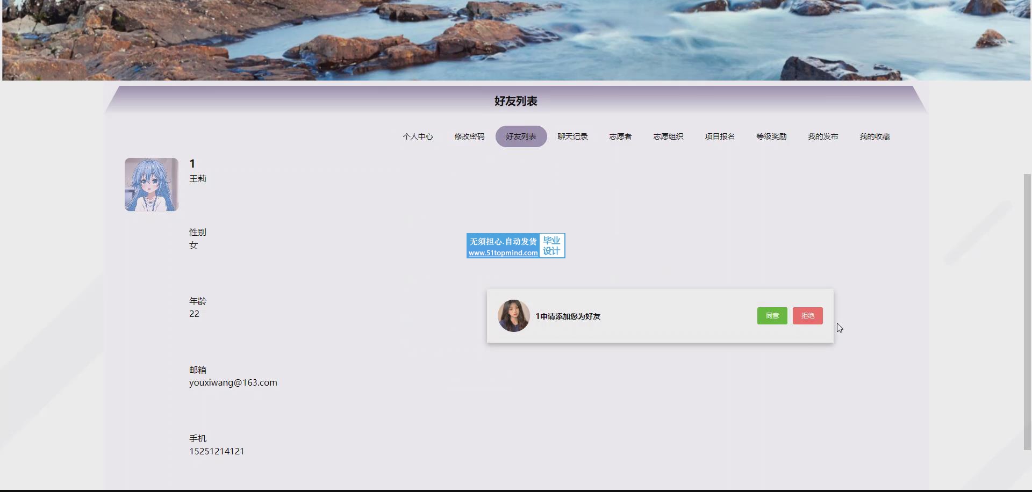The image size is (1032, 492).
Task: Click the bold account number 1 above 王莉
Action: click(192, 164)
